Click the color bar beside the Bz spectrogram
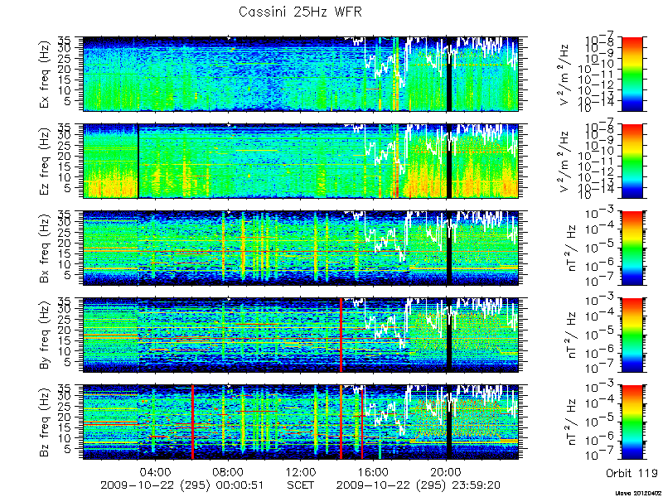 (x=632, y=422)
